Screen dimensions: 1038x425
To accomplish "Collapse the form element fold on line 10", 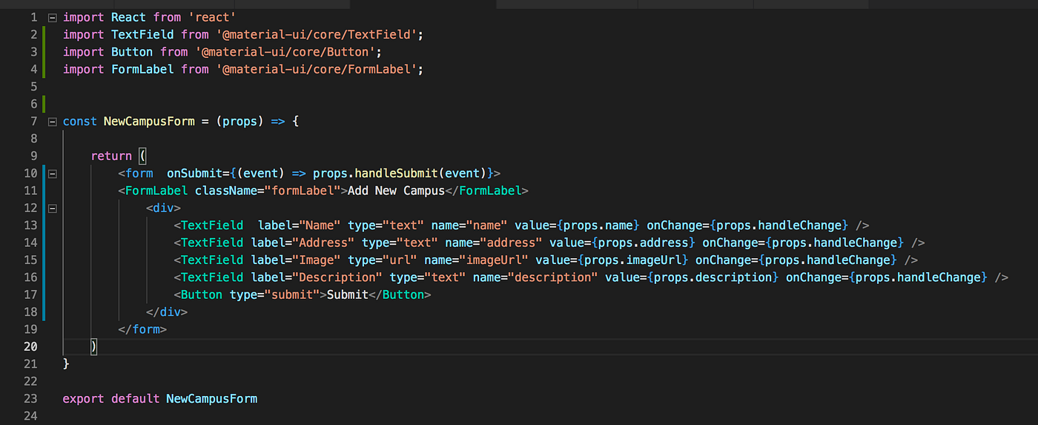I will point(52,174).
